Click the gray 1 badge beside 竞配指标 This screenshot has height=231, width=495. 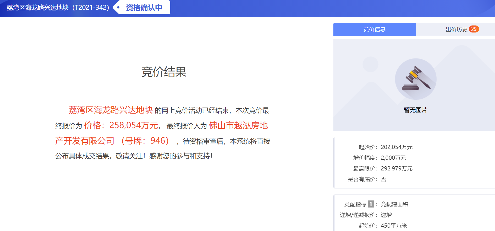(x=371, y=204)
